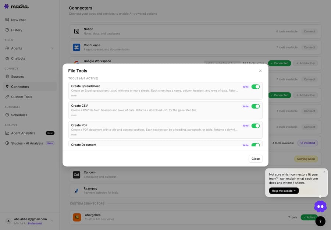The image size is (331, 230).
Task: Click the Professional plan label
Action: pyautogui.click(x=35, y=223)
